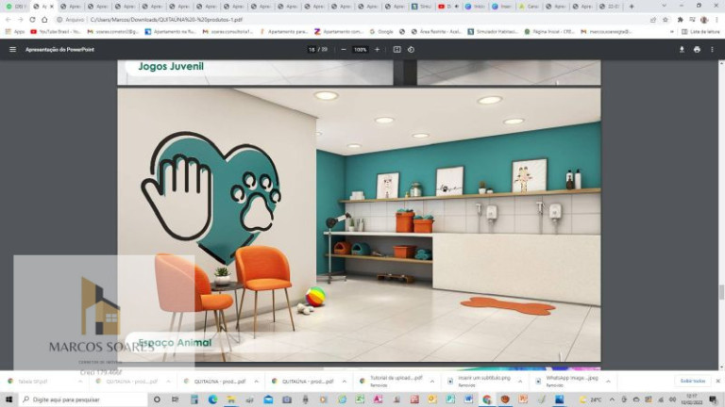Image resolution: width=725 pixels, height=407 pixels.
Task: Click the fit to page icon
Action: 396,49
